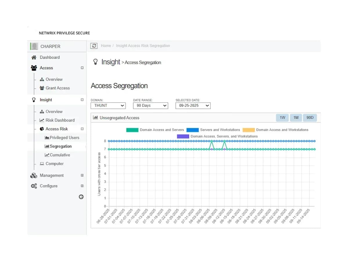Open the SELECTED DATE dropdown
Screen dimensions: 348x261
(x=193, y=106)
